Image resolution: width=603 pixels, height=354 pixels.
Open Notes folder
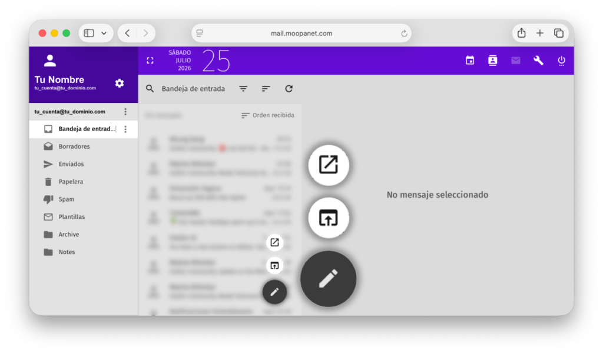pos(84,252)
